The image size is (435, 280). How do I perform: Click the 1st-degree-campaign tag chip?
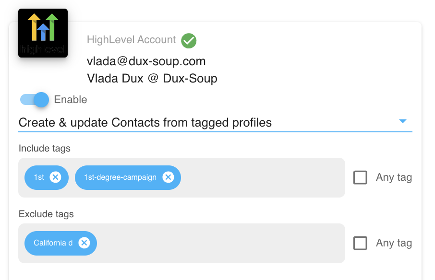coord(120,177)
